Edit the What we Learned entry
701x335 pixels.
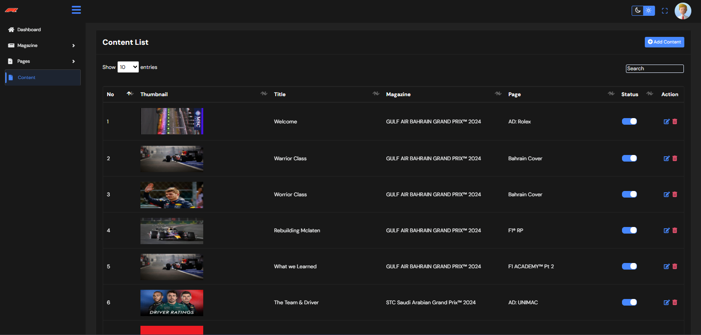[666, 267]
